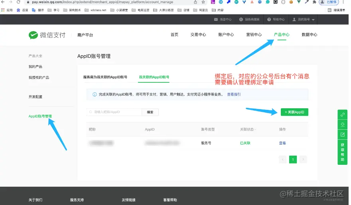Go to the 交易中心 tab
Viewport: 351px width, 205px height.
[198, 35]
